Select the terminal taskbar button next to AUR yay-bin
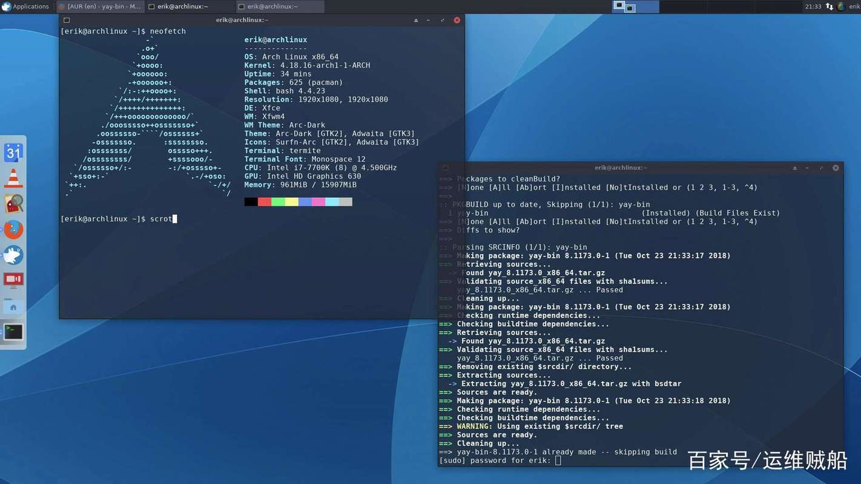Viewport: 861px width, 484px height. (x=190, y=7)
